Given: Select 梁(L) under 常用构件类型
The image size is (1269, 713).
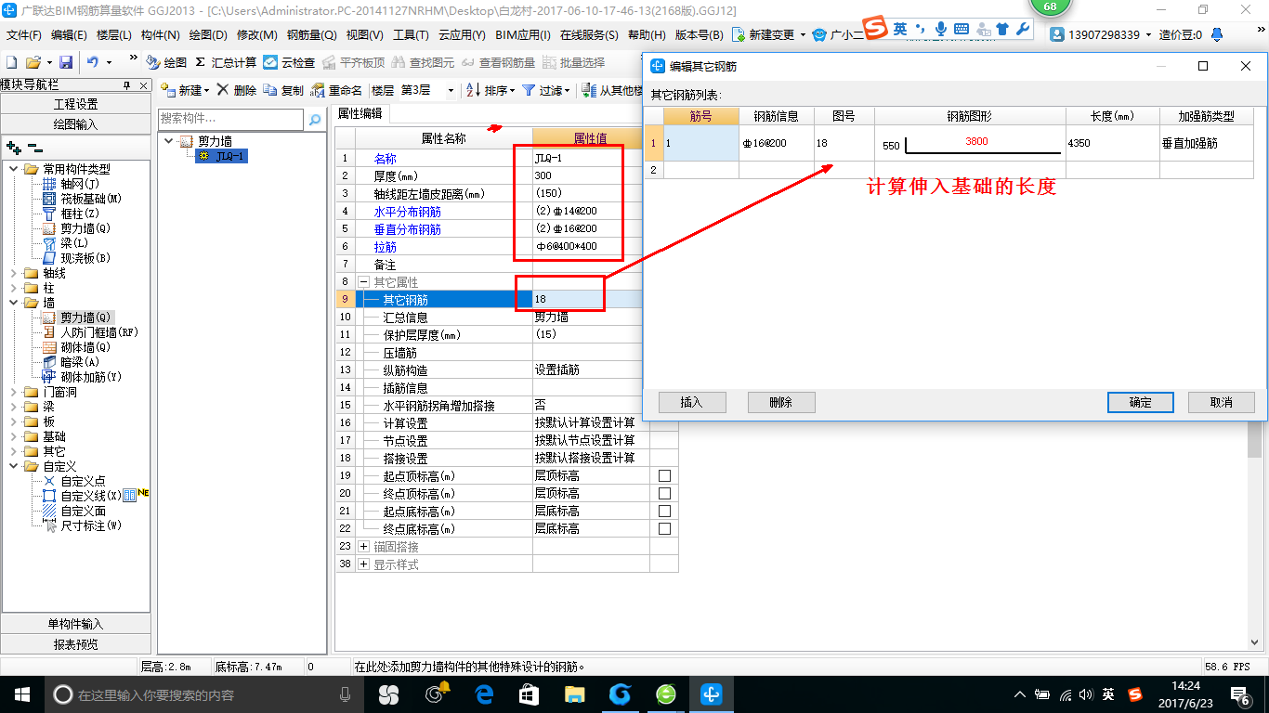Looking at the screenshot, I should 65,243.
